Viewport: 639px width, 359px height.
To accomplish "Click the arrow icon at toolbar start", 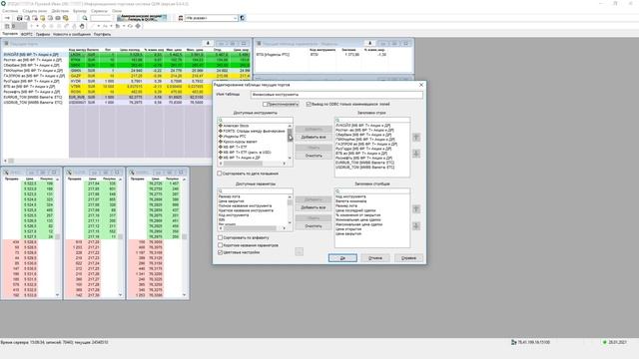I will 7,18.
